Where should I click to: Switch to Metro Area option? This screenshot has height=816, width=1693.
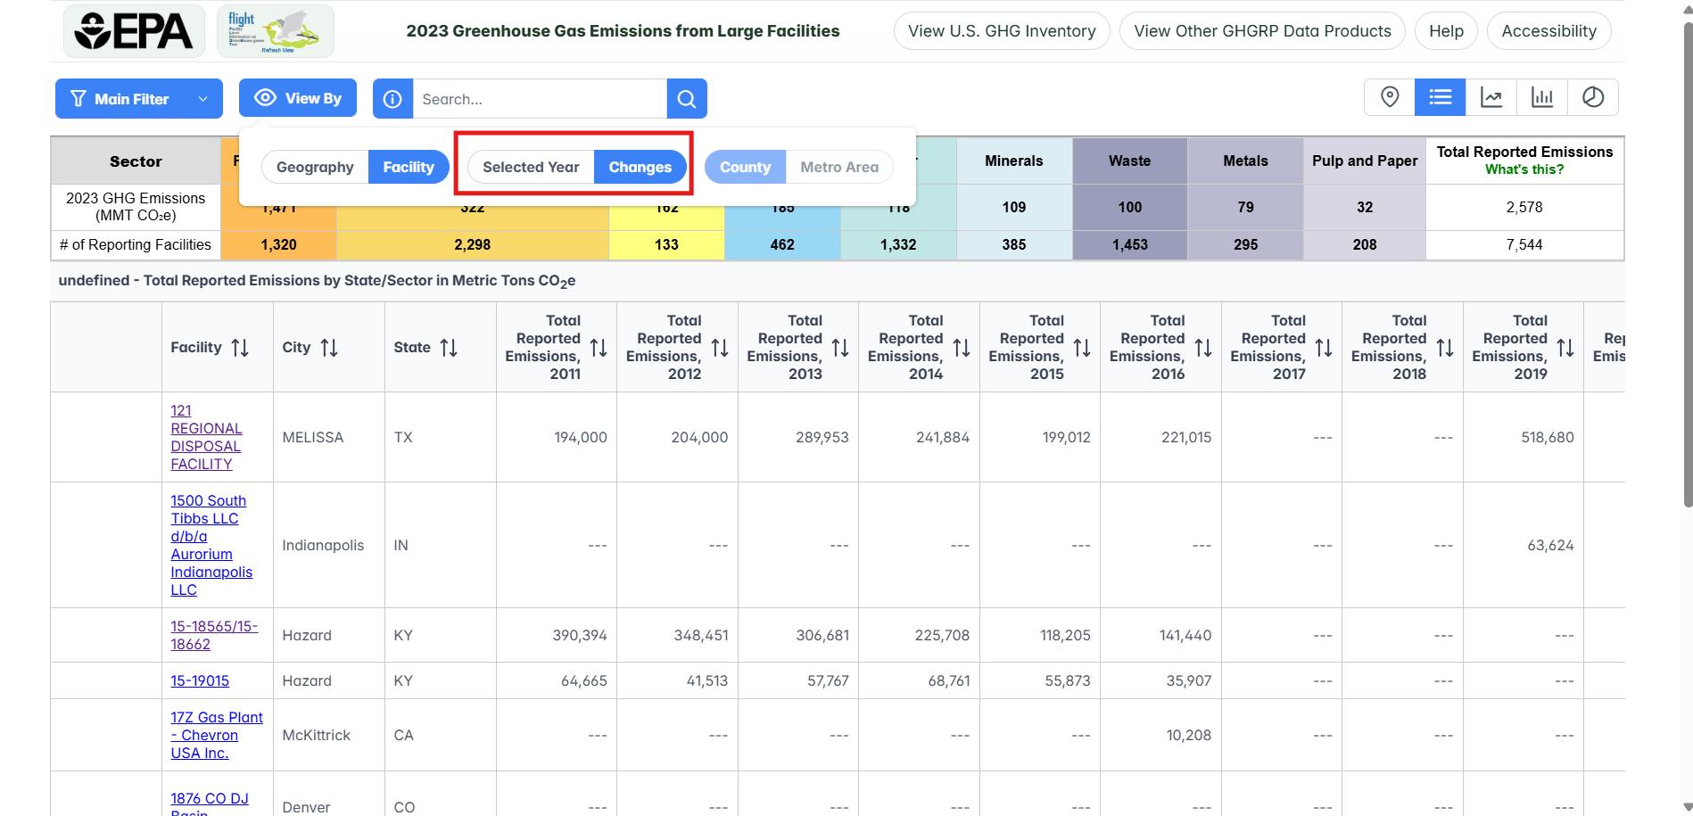[x=838, y=167]
